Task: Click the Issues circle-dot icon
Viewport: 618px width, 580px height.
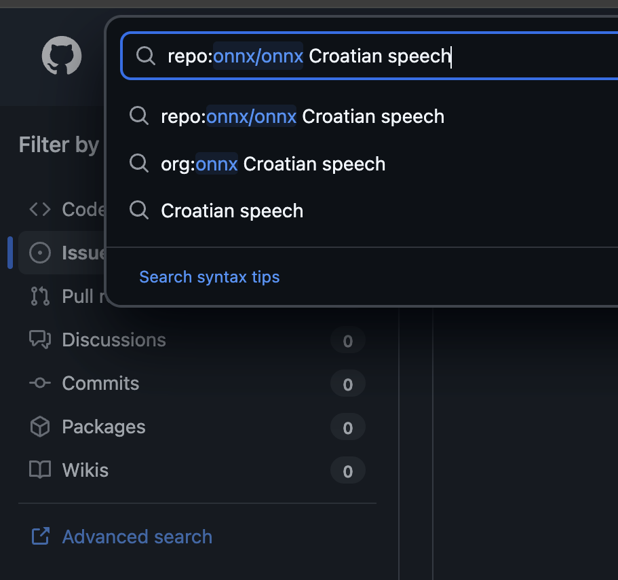Action: 40,253
